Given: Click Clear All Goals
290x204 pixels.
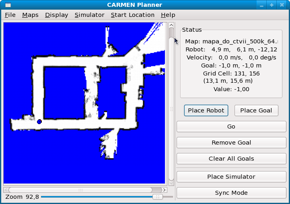Looking at the screenshot, I should click(231, 159).
